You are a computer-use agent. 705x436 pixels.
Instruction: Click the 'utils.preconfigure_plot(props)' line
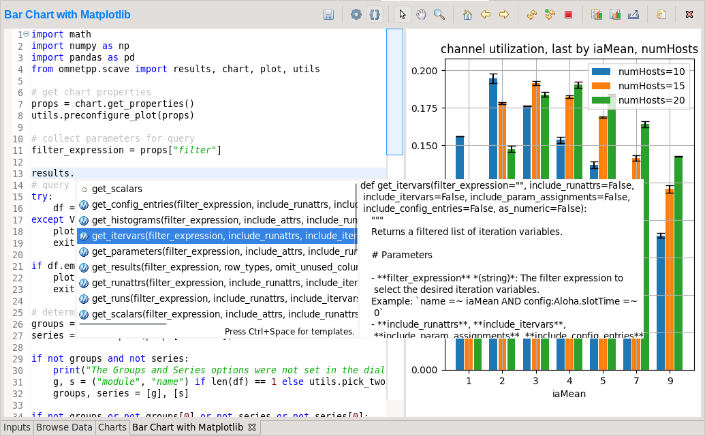pyautogui.click(x=113, y=116)
